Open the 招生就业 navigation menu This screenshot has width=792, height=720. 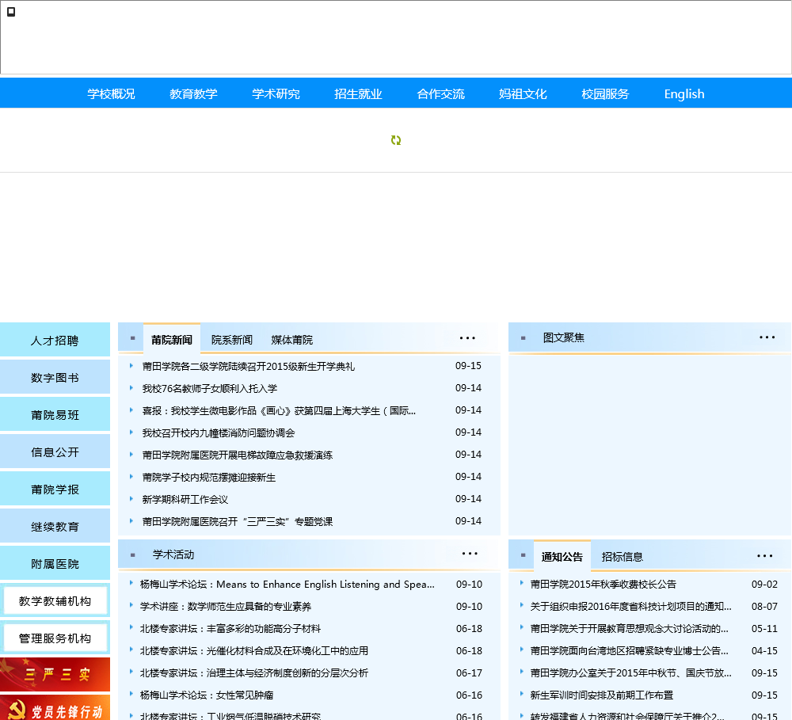(x=358, y=93)
